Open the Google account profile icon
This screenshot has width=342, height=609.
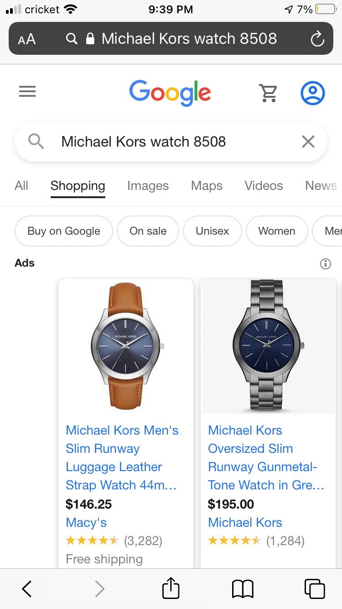tap(313, 93)
